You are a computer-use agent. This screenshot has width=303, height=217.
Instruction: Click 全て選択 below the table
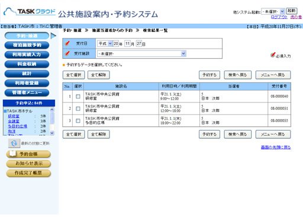point(73,135)
